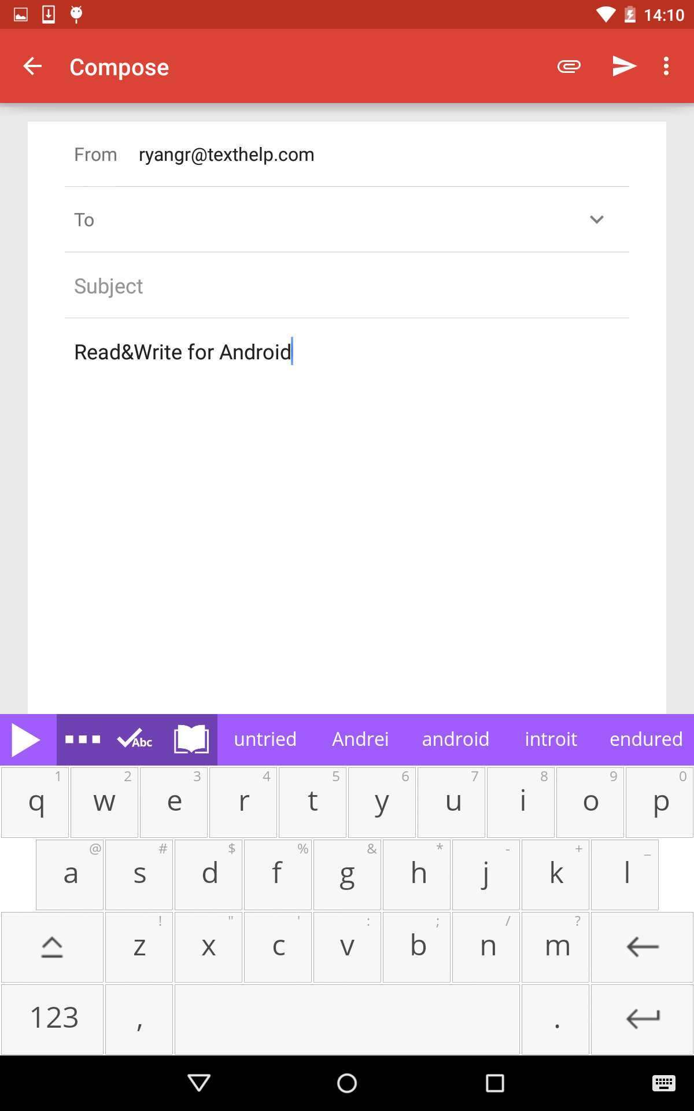Tap the p key
Viewport: 694px width, 1111px height.
(x=659, y=802)
